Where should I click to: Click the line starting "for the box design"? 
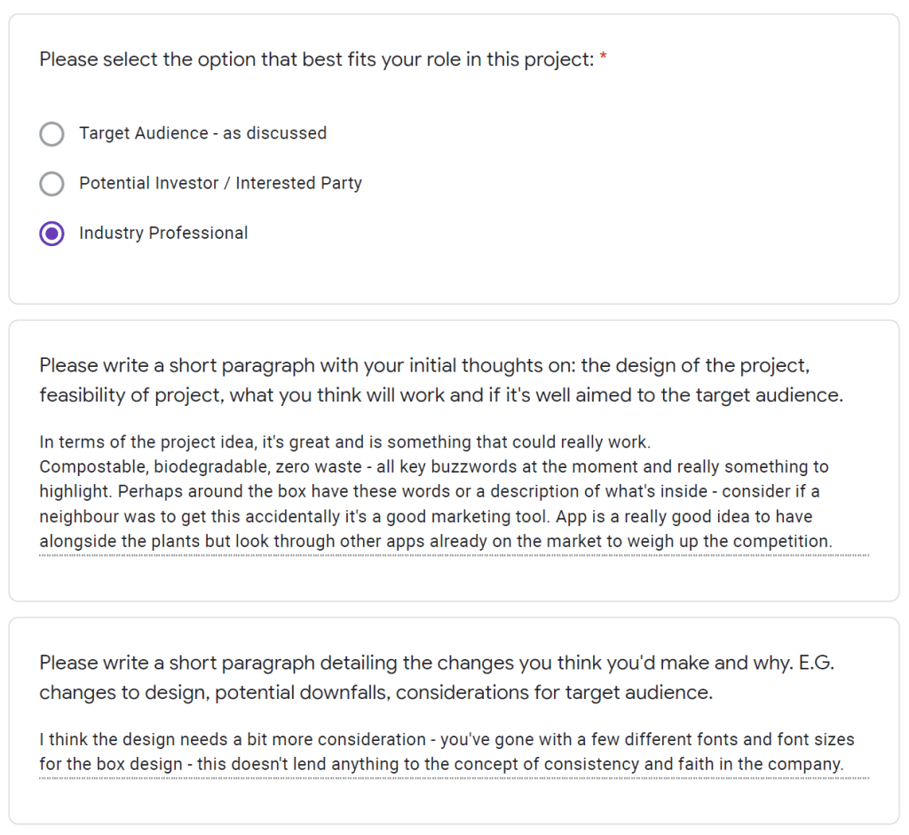point(440,764)
